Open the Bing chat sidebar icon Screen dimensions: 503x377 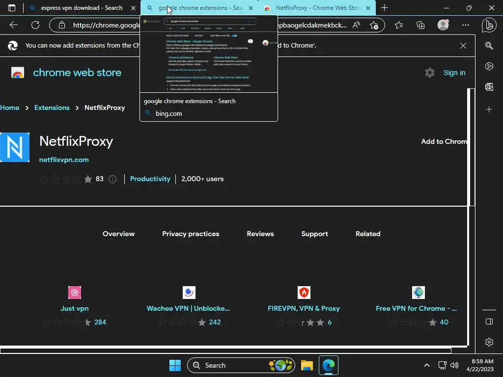click(489, 26)
